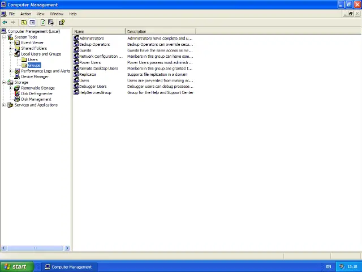Click the Device Manager tree icon
The width and height of the screenshot is (362, 272).
[17, 76]
